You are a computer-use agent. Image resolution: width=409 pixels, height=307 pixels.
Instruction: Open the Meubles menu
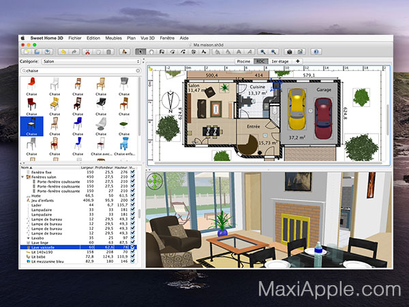115,39
